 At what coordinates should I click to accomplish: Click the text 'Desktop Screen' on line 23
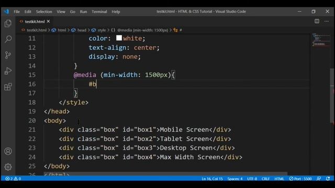point(186,148)
